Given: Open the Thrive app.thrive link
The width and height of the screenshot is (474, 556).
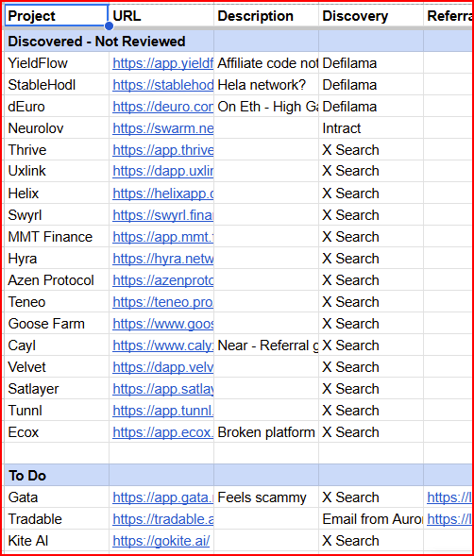Looking at the screenshot, I should 162,150.
